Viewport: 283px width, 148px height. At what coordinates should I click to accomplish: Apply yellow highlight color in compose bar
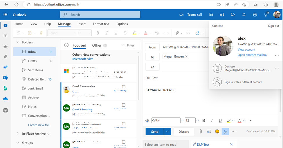[x=228, y=120]
